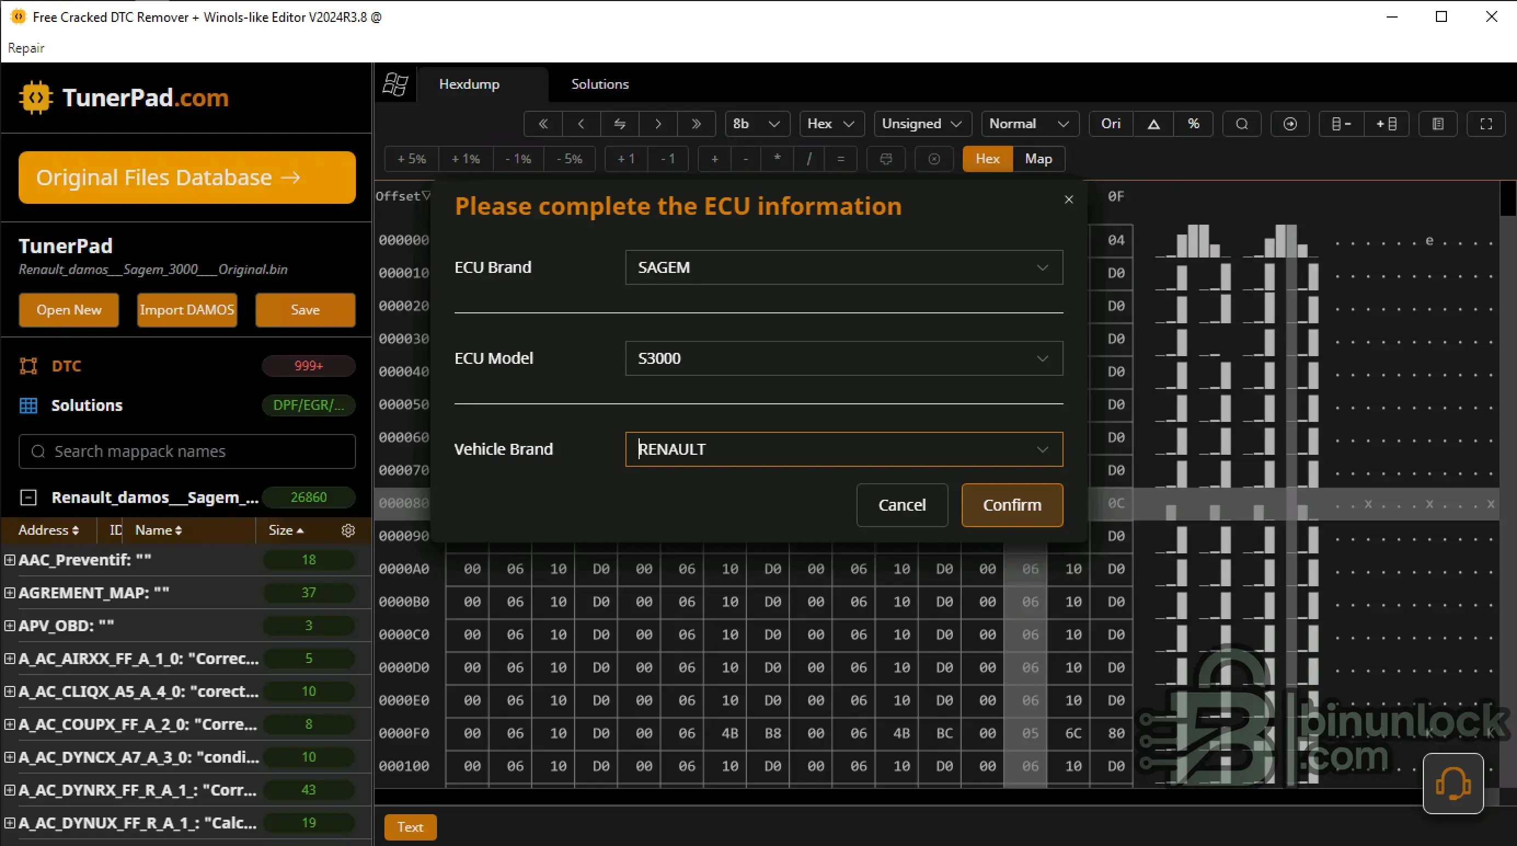The image size is (1517, 846).
Task: Click the multiply asterisk operator button
Action: [777, 159]
